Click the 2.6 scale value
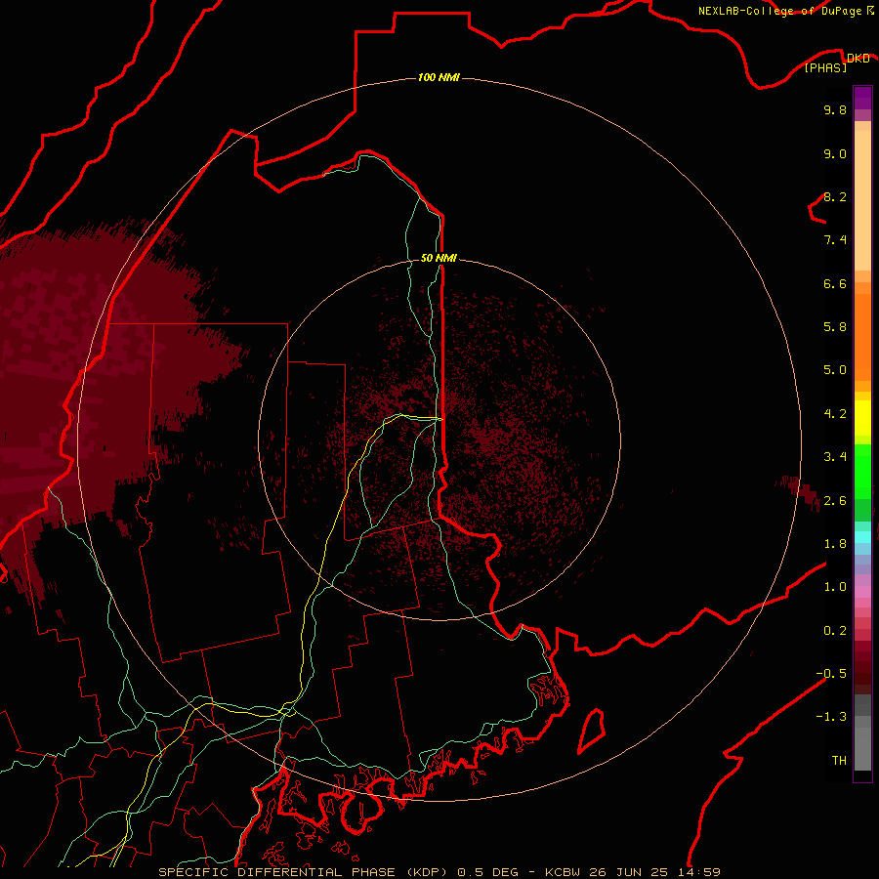 835,501
